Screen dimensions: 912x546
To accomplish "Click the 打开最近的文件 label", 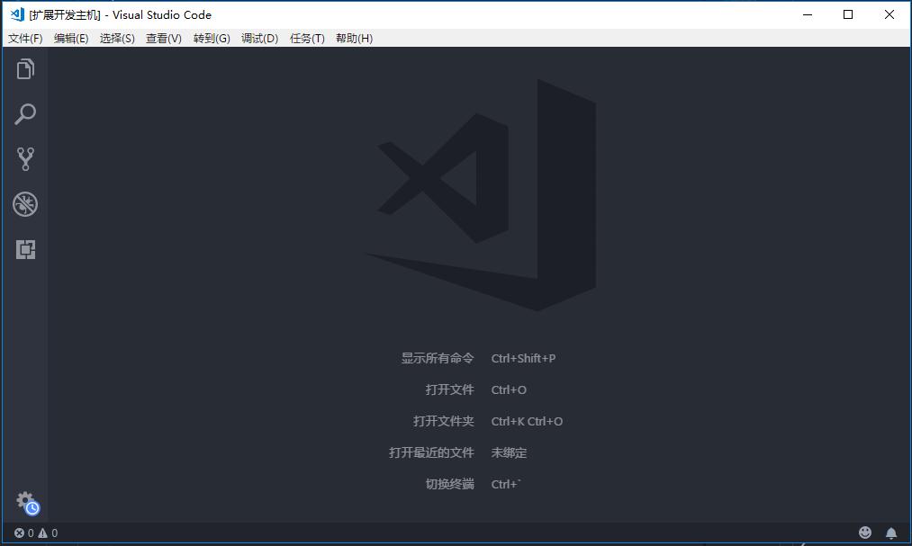I will (x=431, y=452).
